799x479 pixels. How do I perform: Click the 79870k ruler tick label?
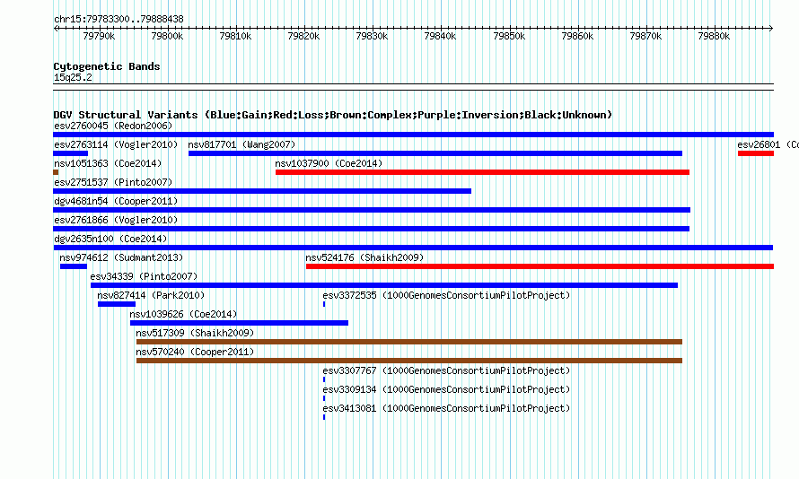point(645,36)
